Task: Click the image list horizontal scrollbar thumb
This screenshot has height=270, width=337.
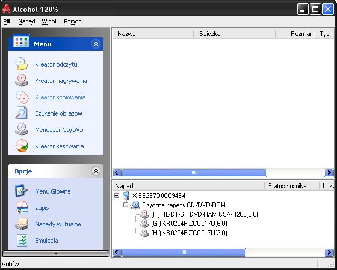Action: click(x=194, y=172)
